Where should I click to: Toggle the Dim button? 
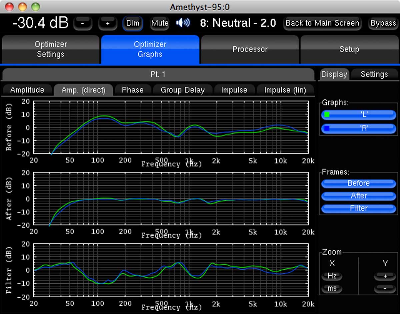(x=133, y=23)
